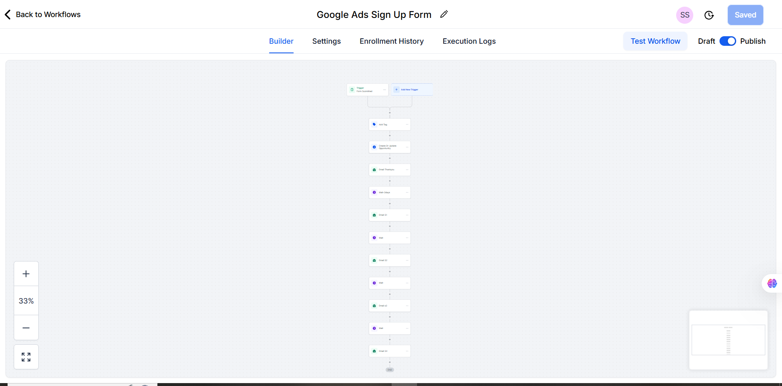Go Back to Workflows

(43, 15)
